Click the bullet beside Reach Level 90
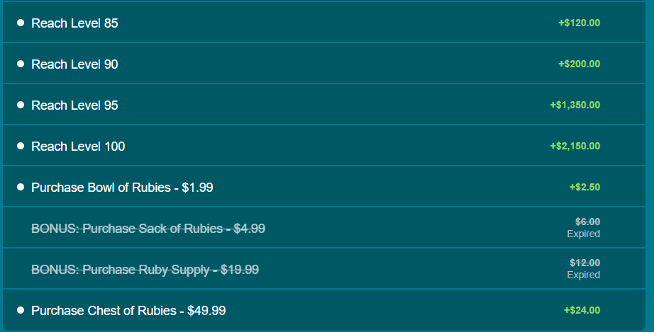This screenshot has width=654, height=332. [21, 64]
